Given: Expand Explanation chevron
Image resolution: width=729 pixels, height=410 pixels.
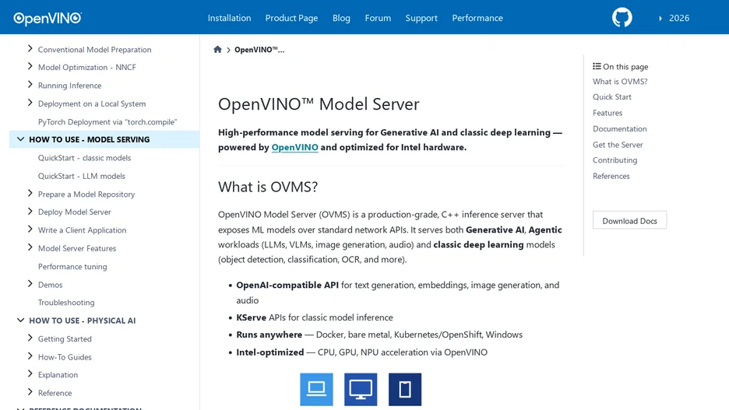Looking at the screenshot, I should pos(30,373).
